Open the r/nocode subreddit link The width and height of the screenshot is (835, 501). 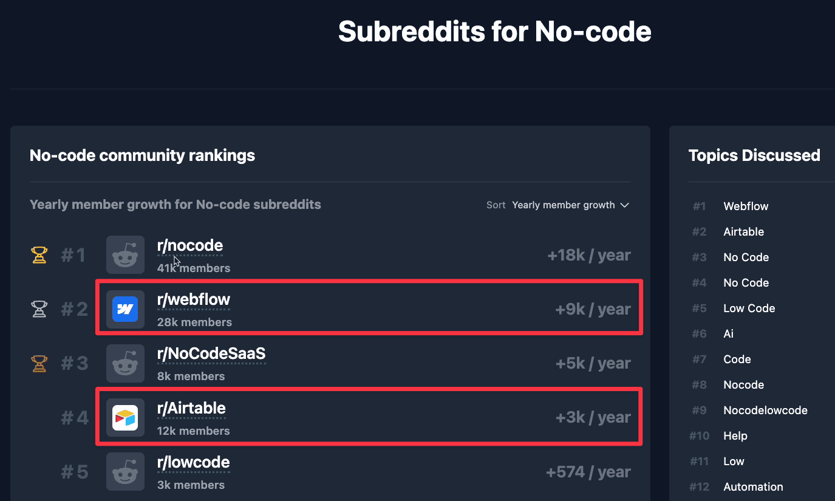[x=190, y=245]
